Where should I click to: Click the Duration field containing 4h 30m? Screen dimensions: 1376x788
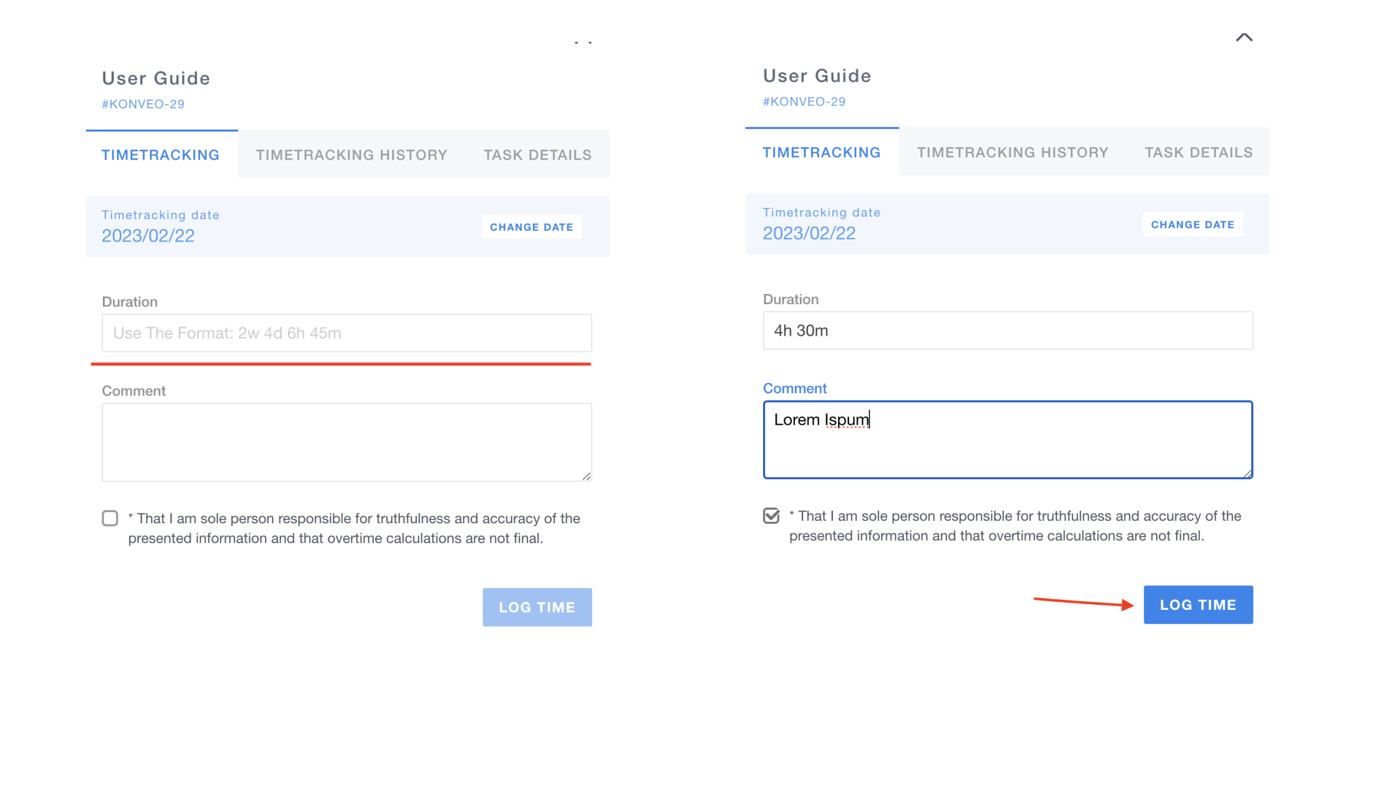tap(1008, 331)
